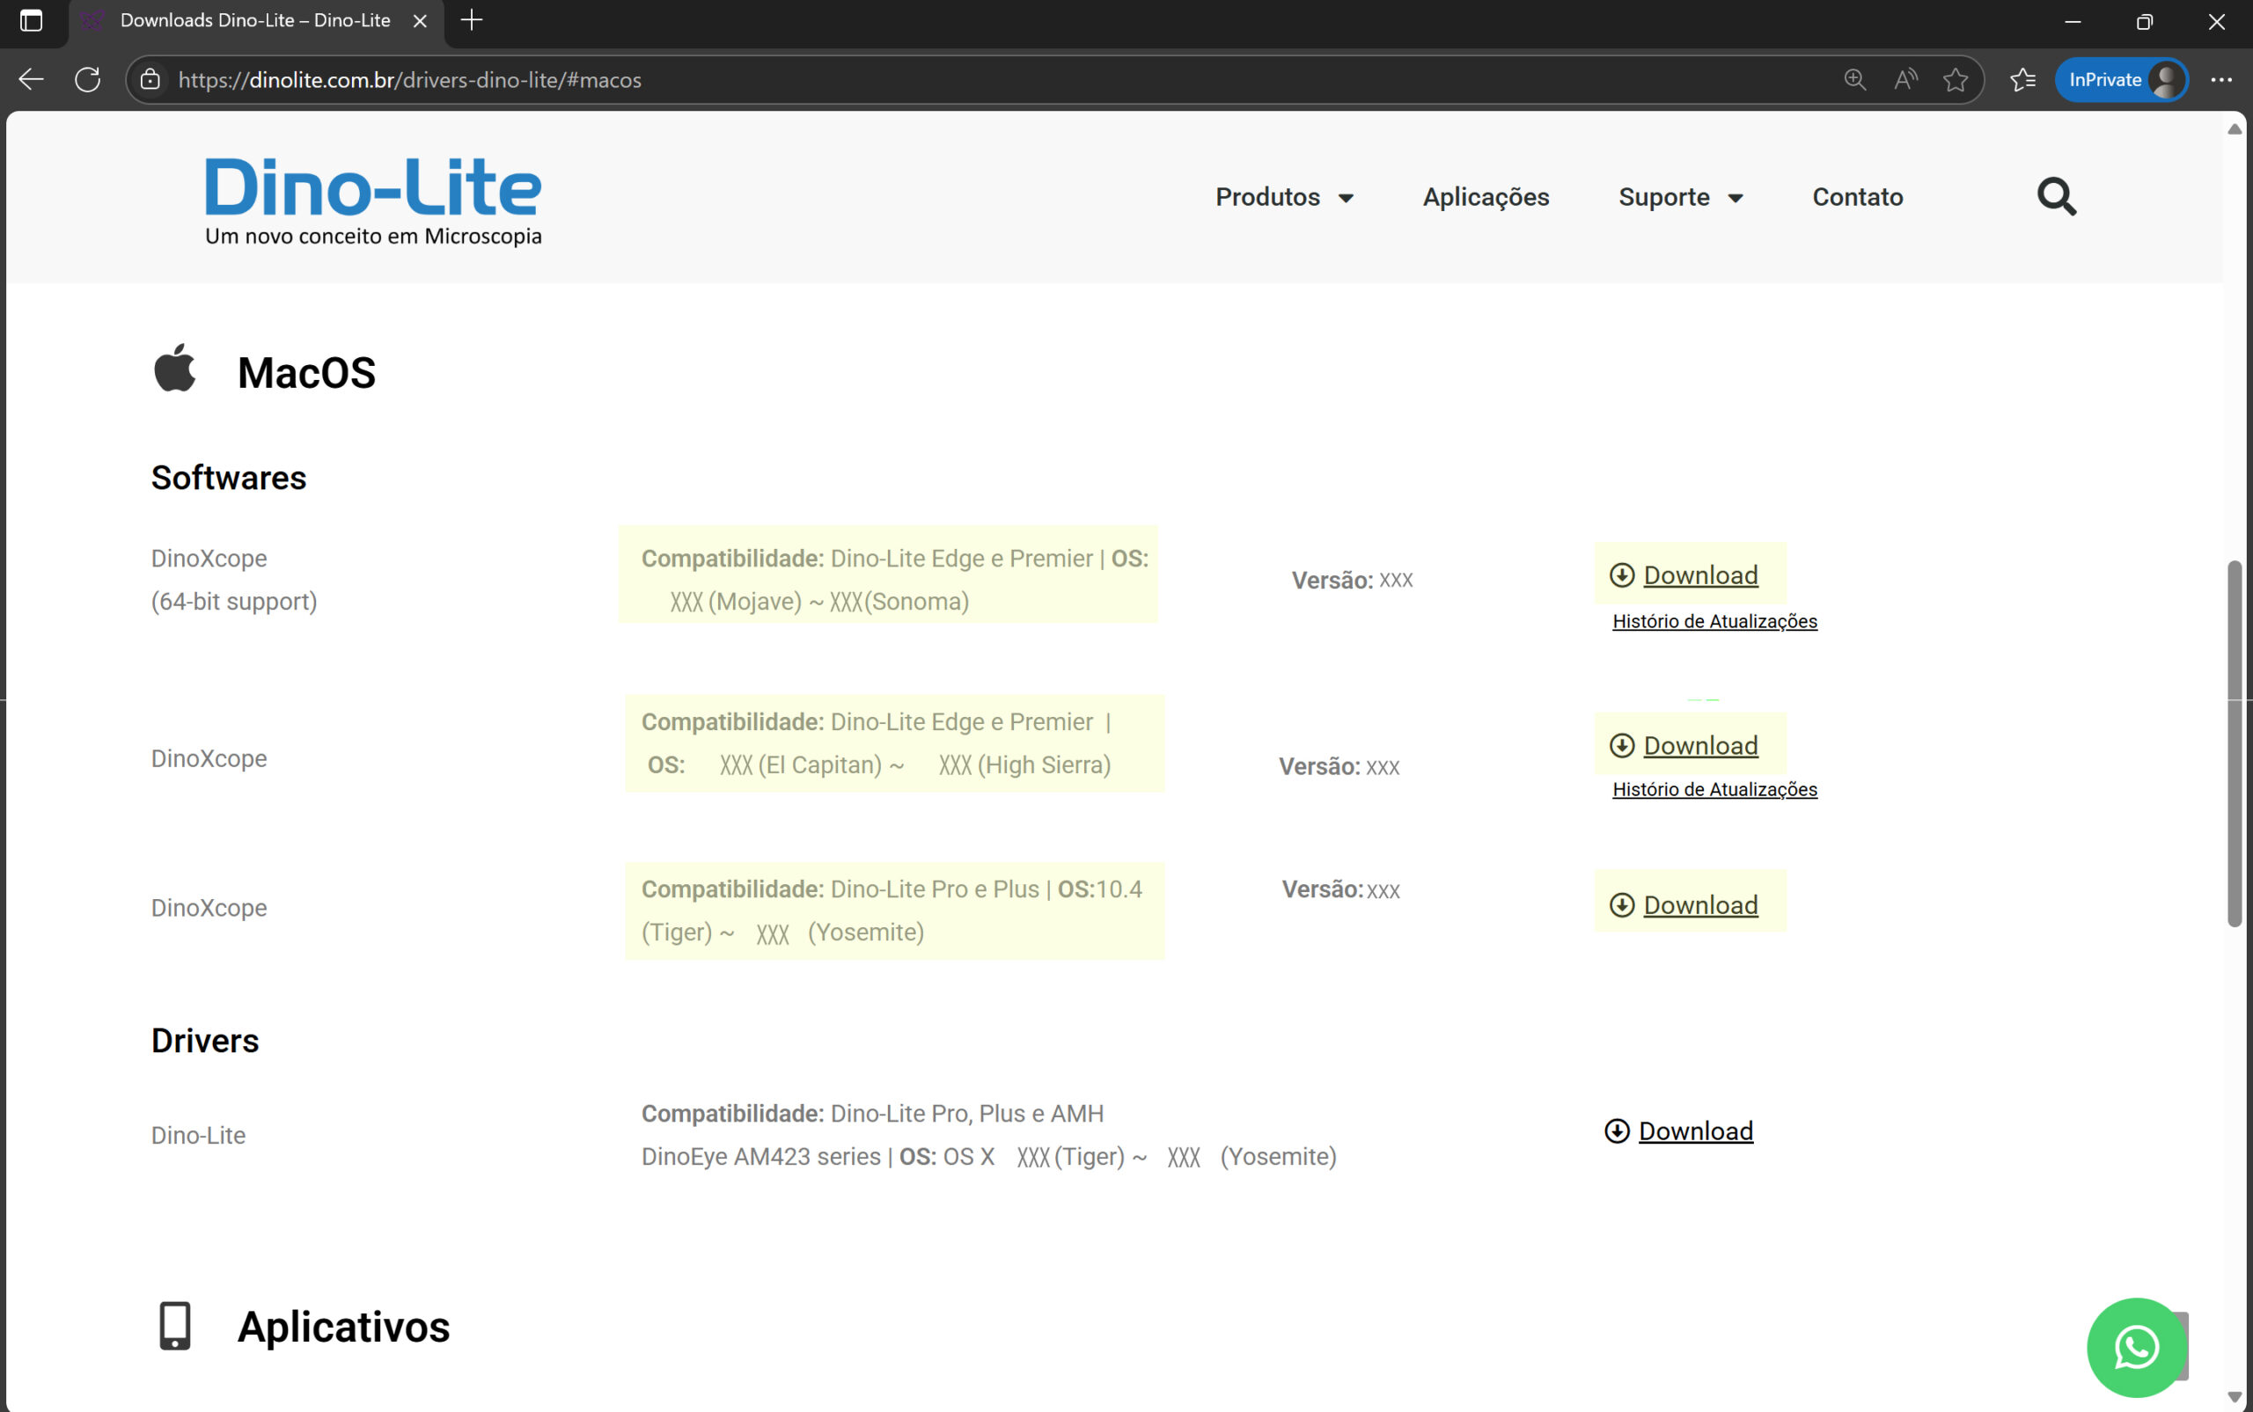Open the site search magnifier icon
Screen dimensions: 2253x1412
click(2056, 197)
